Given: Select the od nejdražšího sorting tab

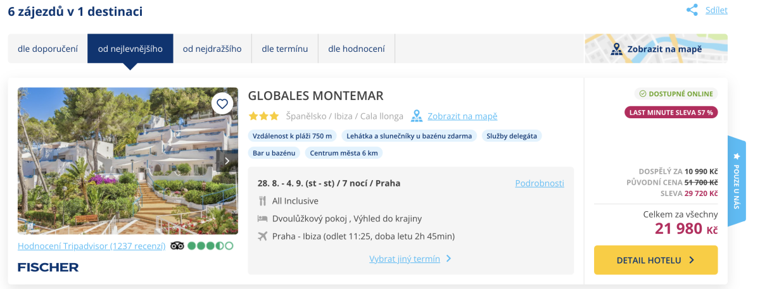Looking at the screenshot, I should [x=212, y=49].
